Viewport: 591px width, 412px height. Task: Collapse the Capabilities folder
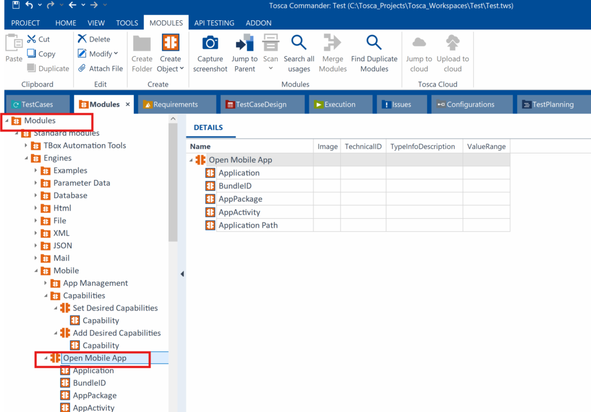pyautogui.click(x=46, y=295)
